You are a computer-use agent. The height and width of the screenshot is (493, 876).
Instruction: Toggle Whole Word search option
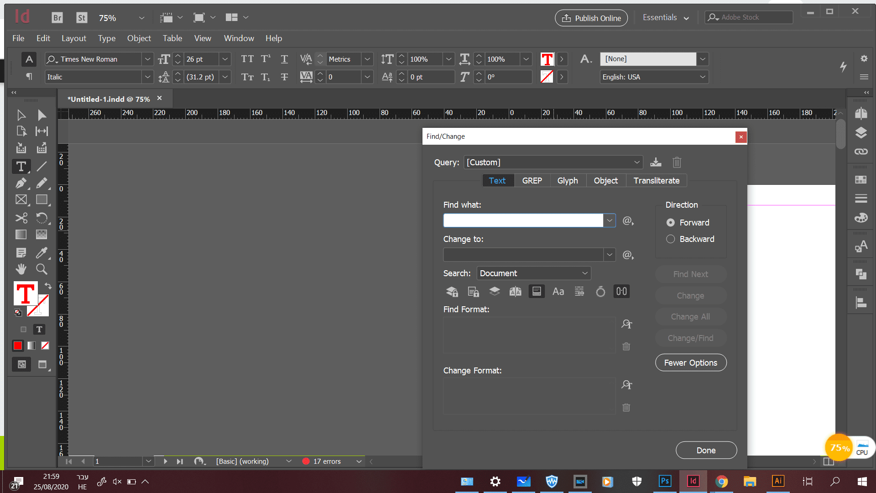pos(579,292)
